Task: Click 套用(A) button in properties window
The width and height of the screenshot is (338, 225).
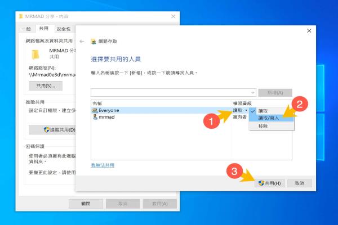Action: 160,204
